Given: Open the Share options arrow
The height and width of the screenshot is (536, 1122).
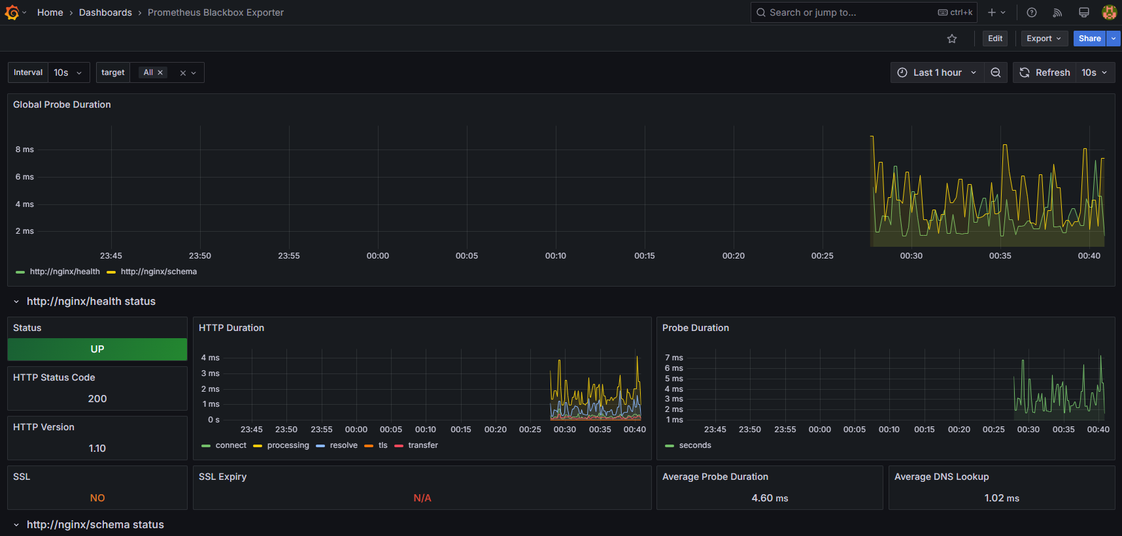Looking at the screenshot, I should click(1113, 39).
